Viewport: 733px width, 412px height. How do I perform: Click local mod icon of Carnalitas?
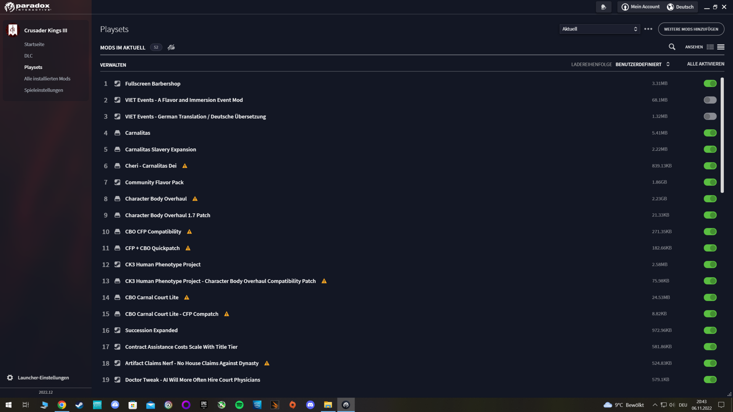click(x=118, y=133)
